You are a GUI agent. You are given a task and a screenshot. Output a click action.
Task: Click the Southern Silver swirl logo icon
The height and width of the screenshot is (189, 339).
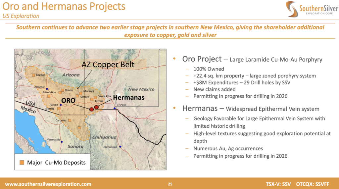(292, 9)
